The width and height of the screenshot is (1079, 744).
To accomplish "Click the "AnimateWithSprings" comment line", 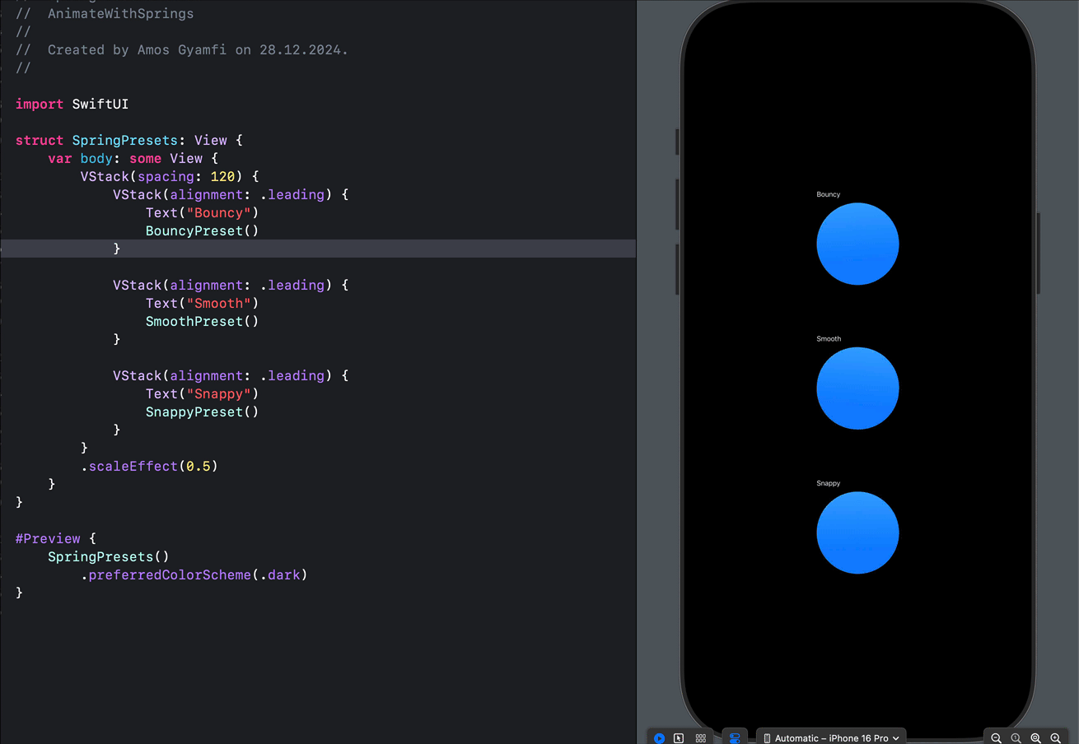I will click(105, 14).
